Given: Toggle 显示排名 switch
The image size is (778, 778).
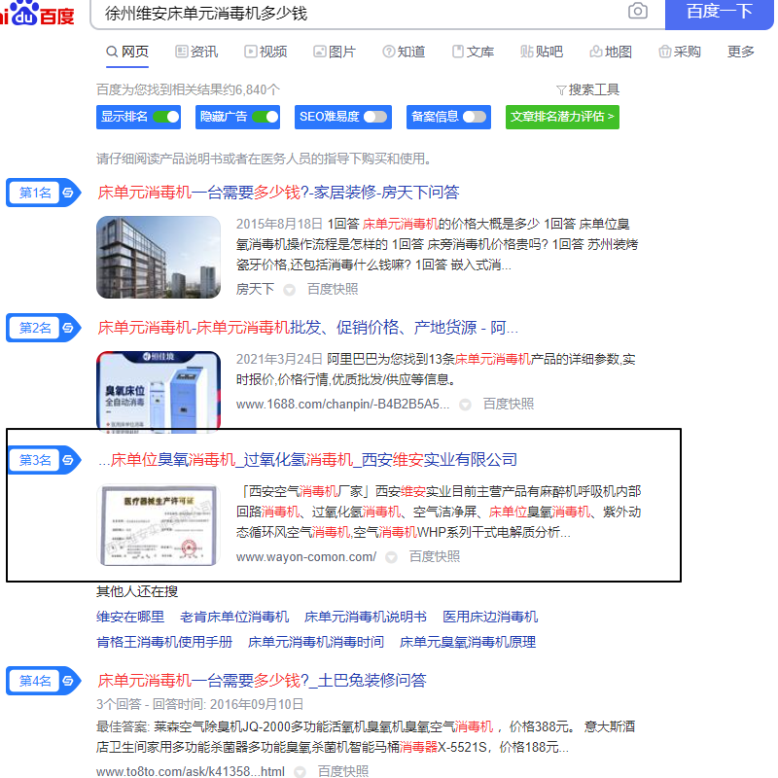Looking at the screenshot, I should [166, 117].
